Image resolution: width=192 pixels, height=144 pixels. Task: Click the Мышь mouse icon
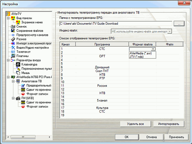[x=18, y=73]
